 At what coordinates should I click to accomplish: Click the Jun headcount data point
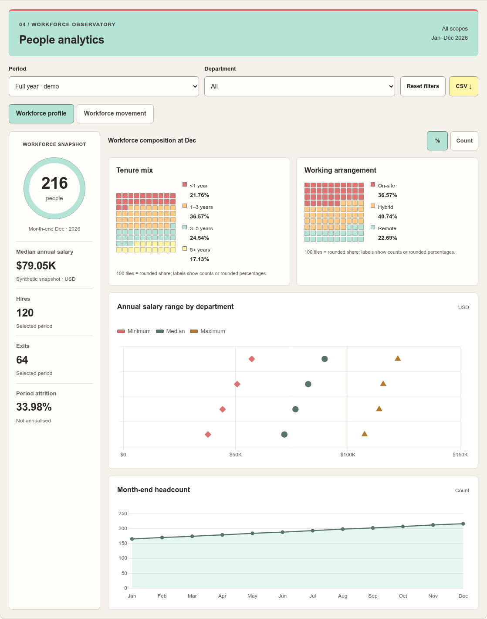tap(282, 532)
